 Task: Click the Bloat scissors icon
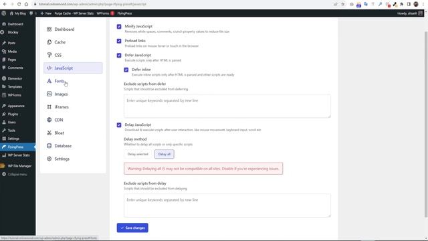point(49,133)
